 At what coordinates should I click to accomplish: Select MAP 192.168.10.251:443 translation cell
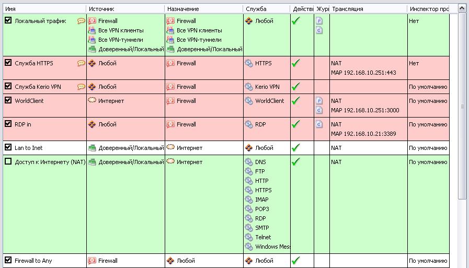[x=363, y=73]
